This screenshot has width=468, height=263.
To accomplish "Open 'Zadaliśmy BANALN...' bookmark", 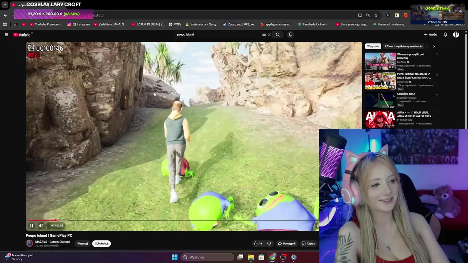I will click(x=110, y=24).
